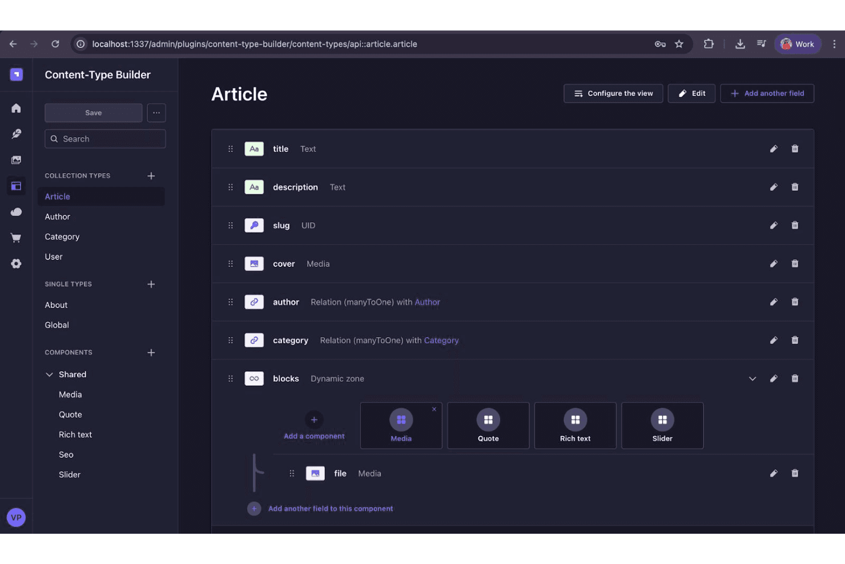This screenshot has height=564, width=845.
Task: Open the Content Manager feather icon
Action: click(16, 134)
